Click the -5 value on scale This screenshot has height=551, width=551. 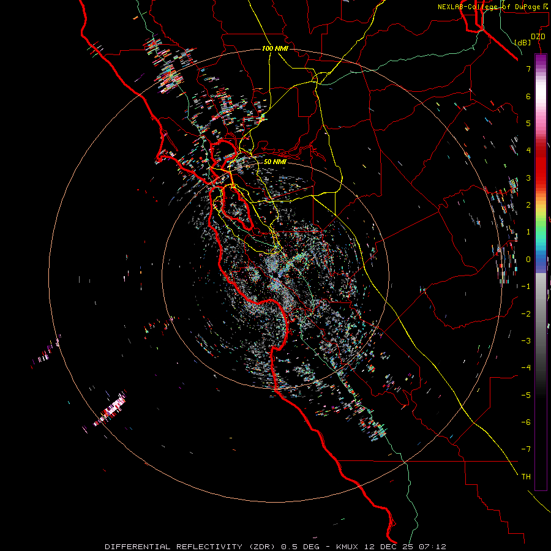526,395
